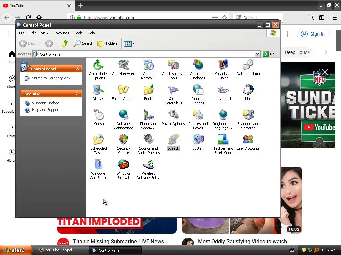Screen dimensions: 341x255
Task: Collapse the See Also sidebar section
Action: pos(77,94)
